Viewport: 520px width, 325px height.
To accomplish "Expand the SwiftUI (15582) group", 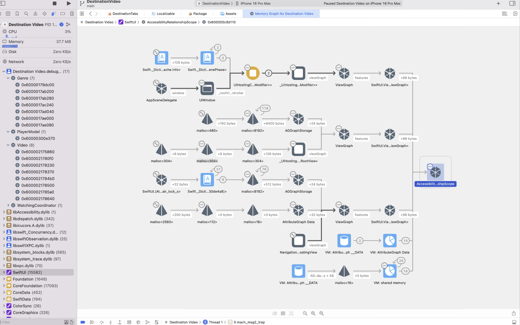I will point(4,272).
